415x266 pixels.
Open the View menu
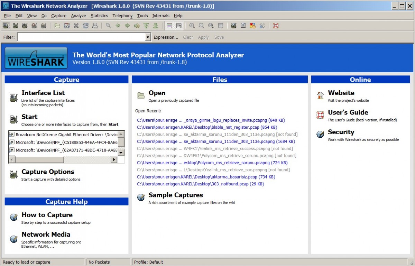pos(32,16)
